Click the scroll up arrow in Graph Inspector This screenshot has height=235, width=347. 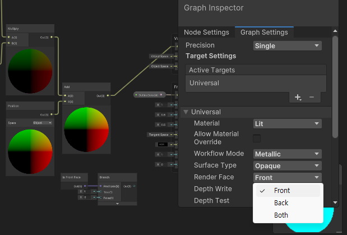[335, 31]
